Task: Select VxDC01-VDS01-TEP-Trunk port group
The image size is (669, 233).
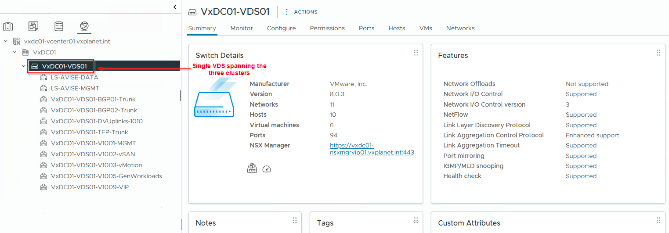Action: coord(90,132)
